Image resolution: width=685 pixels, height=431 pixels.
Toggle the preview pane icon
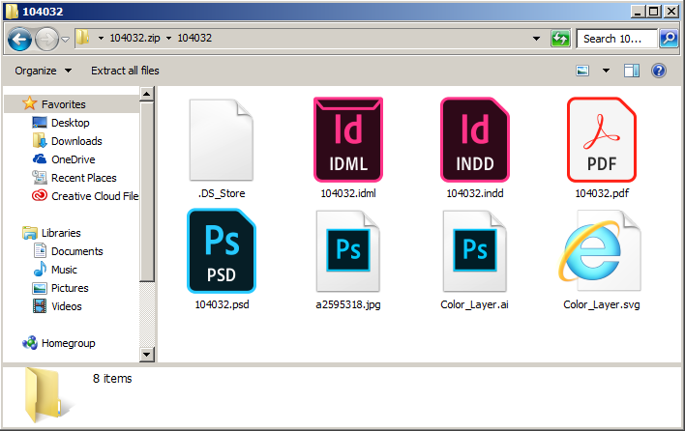tap(632, 71)
